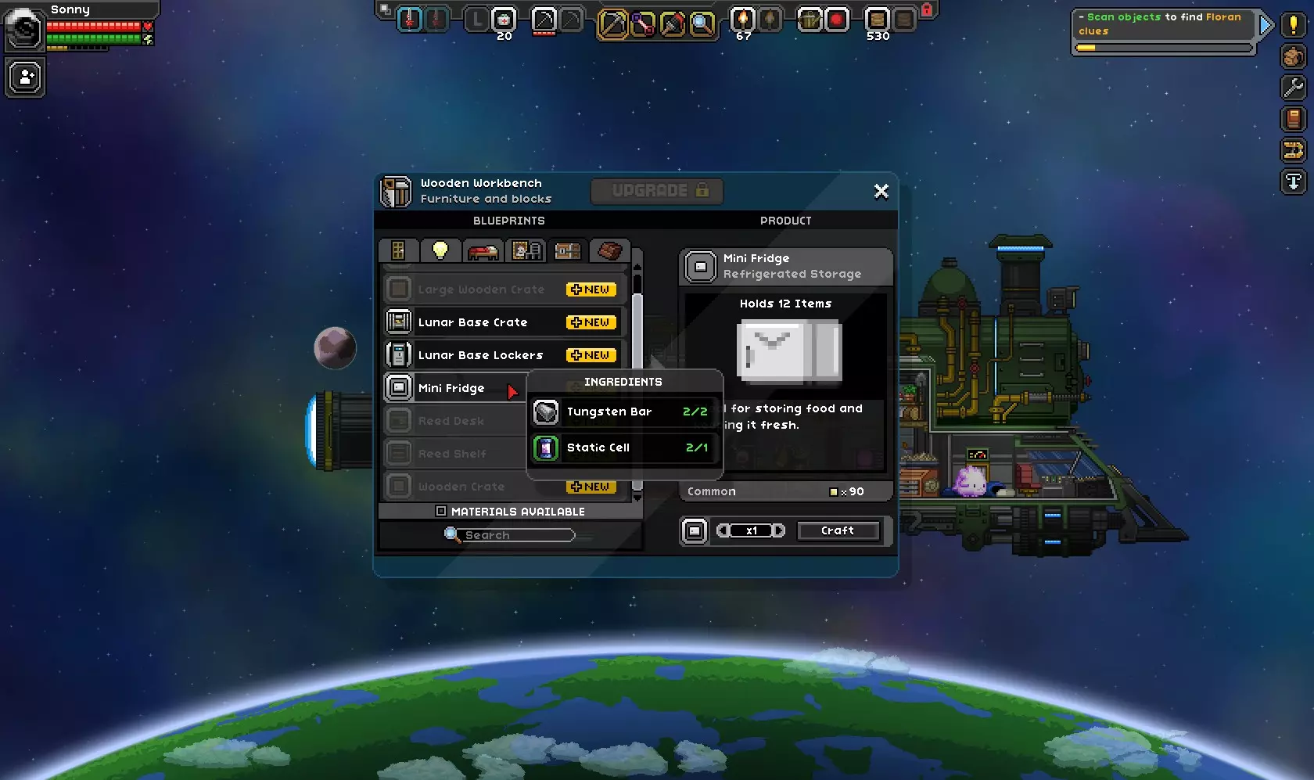Image resolution: width=1314 pixels, height=780 pixels.
Task: Switch to the building blocks tab
Action: click(x=610, y=250)
